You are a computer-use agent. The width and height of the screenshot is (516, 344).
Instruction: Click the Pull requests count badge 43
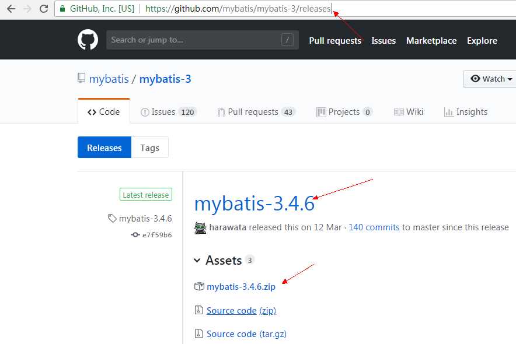288,113
